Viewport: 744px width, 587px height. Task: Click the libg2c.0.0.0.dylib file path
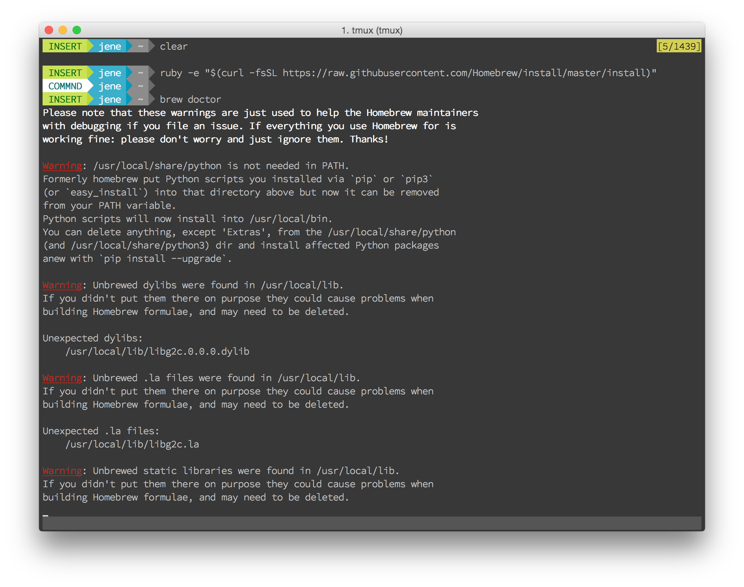[157, 351]
